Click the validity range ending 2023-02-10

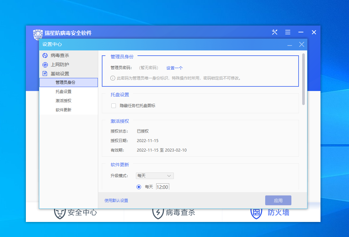tap(162, 150)
